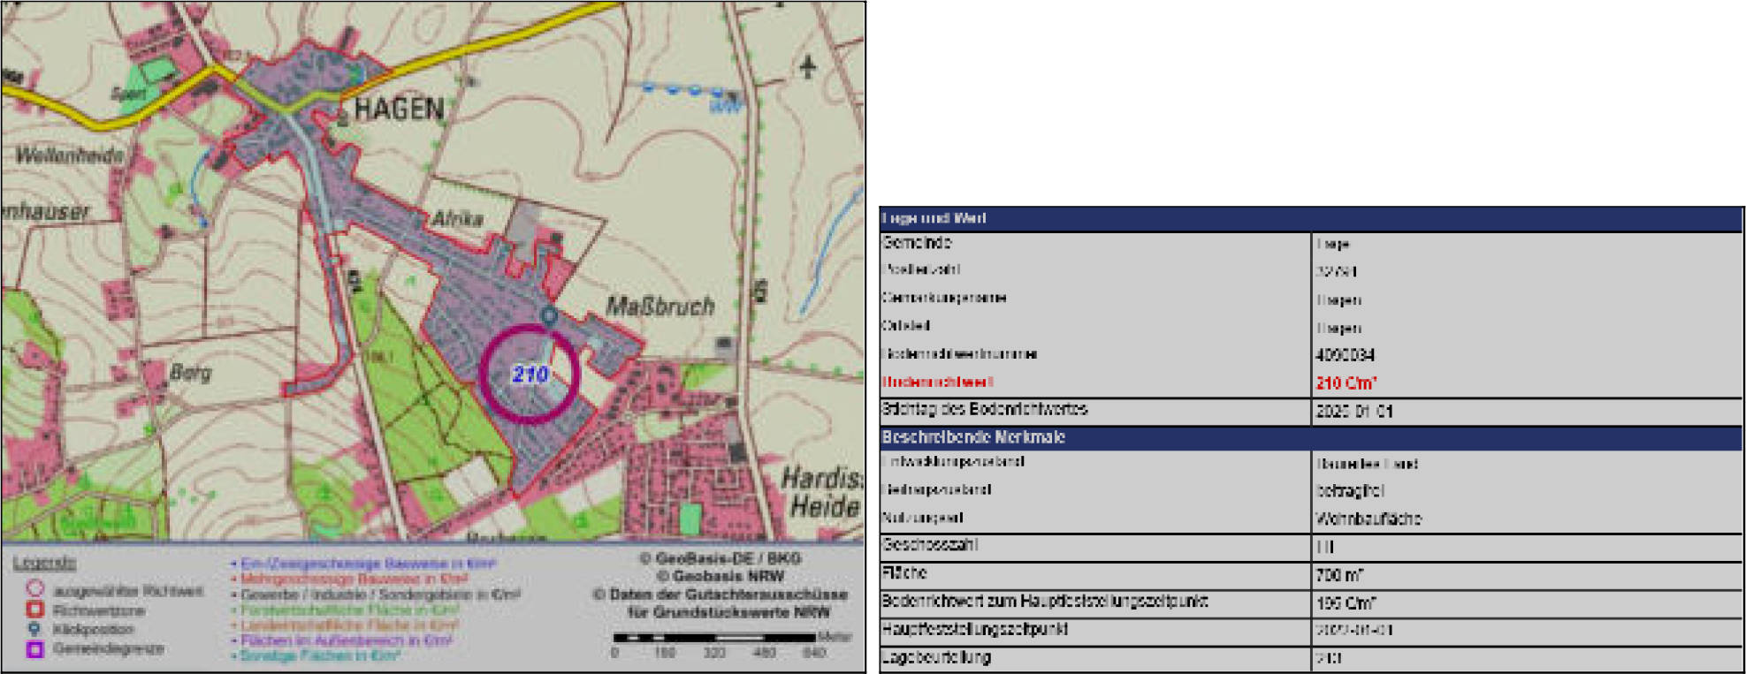Click the 'Beschreibende Merkmale' section header
The height and width of the screenshot is (674, 1746).
coord(972,437)
